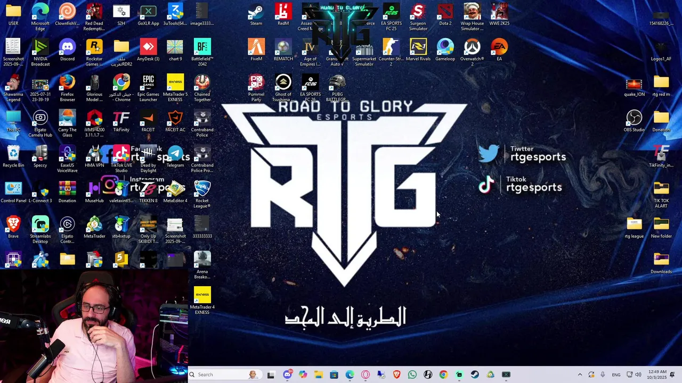
Task: Open Epic Games Launcher shortcut
Action: 148,88
